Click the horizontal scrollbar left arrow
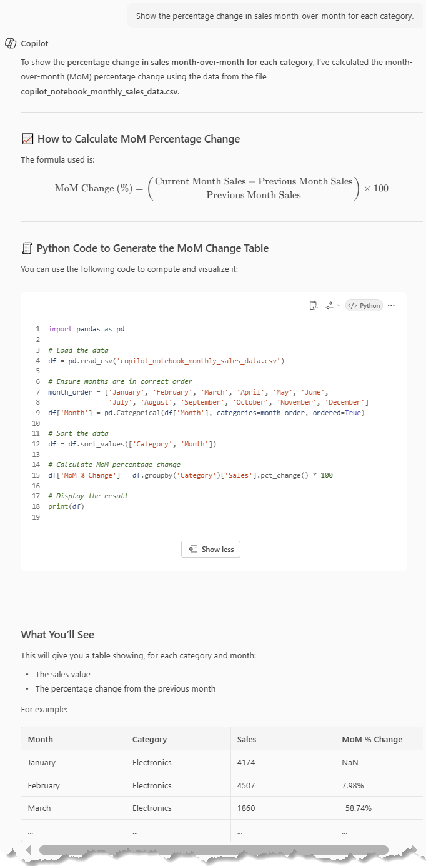Screen dimensions: 426x866 [x=27, y=850]
